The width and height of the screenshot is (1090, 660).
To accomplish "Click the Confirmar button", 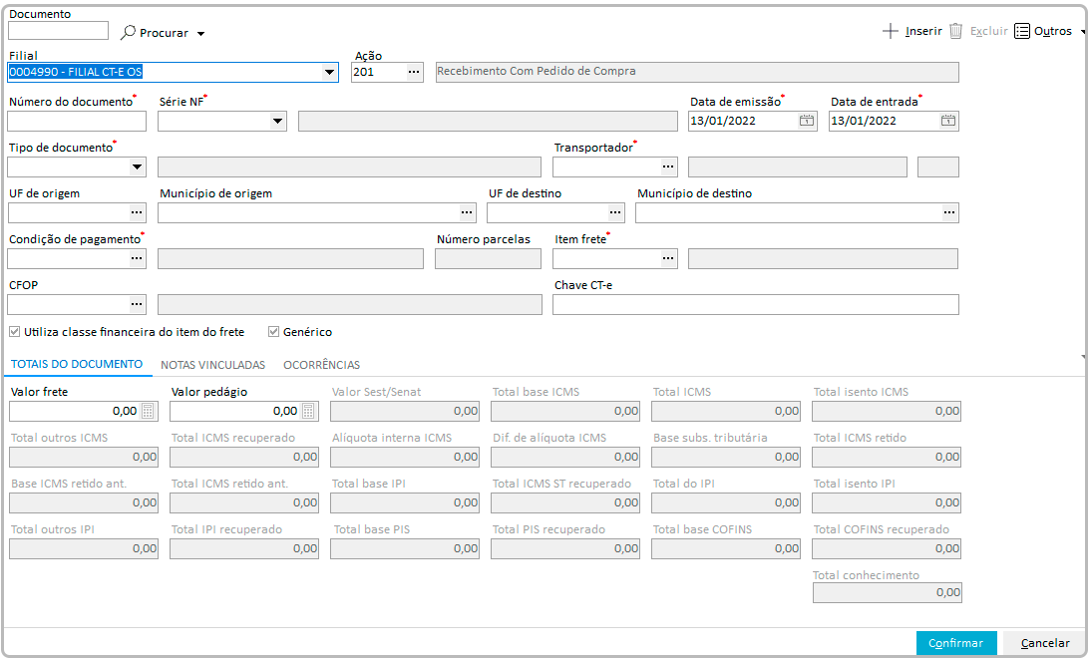I will tap(956, 643).
